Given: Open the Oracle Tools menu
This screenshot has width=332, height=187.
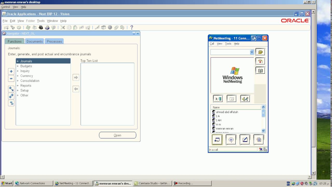Looking at the screenshot, I should [41, 21].
